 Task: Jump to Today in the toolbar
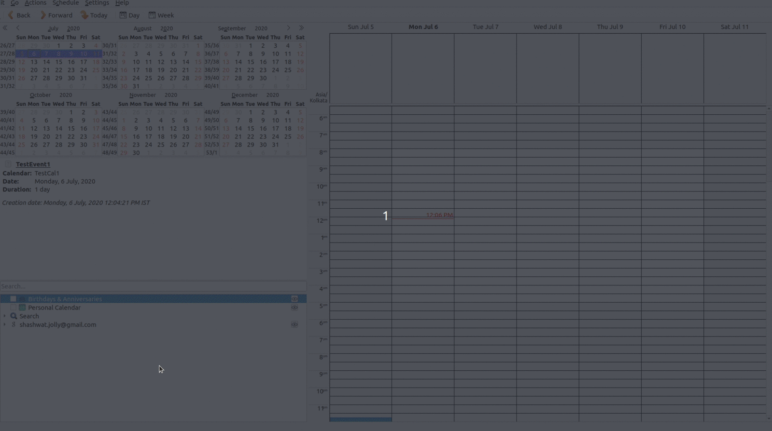[x=94, y=15]
